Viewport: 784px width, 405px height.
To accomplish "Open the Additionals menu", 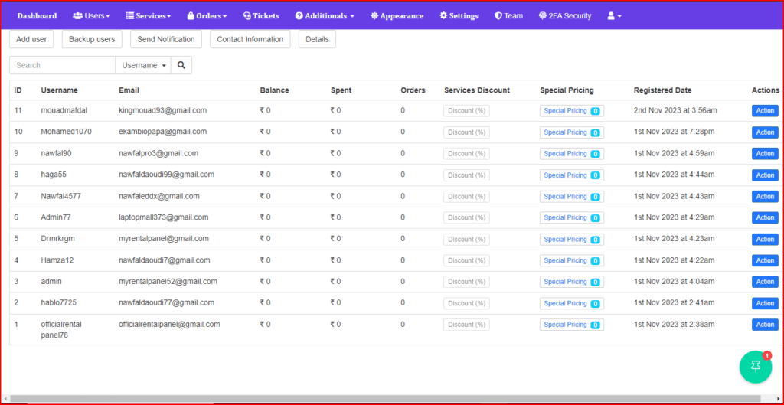I will (x=325, y=16).
